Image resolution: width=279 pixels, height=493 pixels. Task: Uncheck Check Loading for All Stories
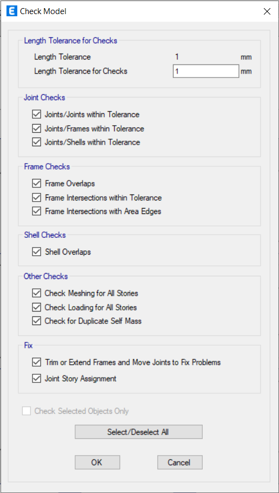click(x=36, y=307)
